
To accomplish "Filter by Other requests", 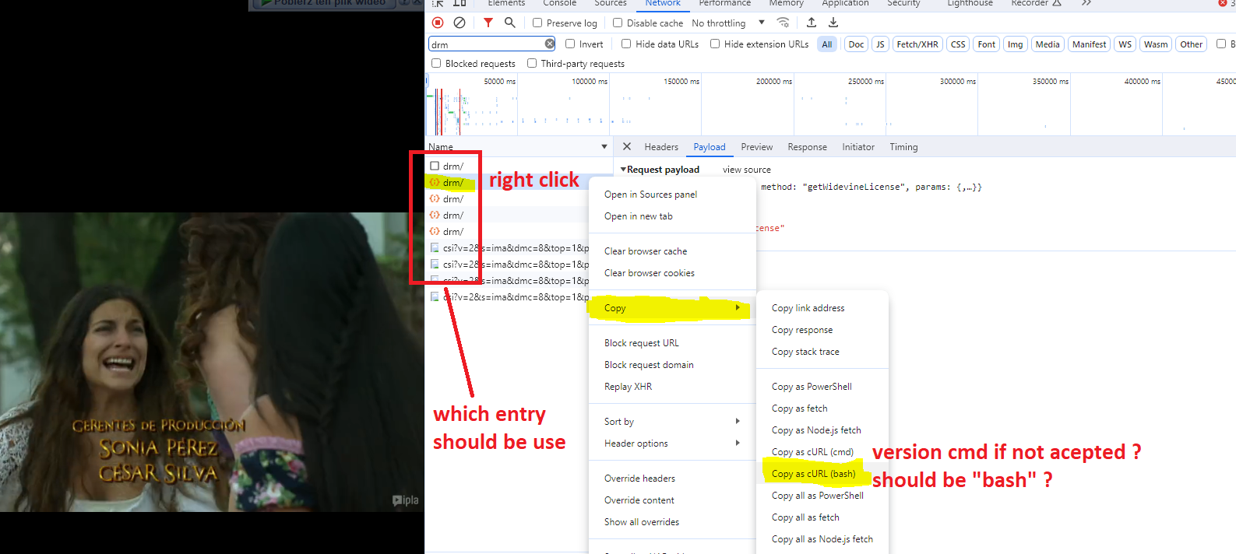I will click(1191, 44).
